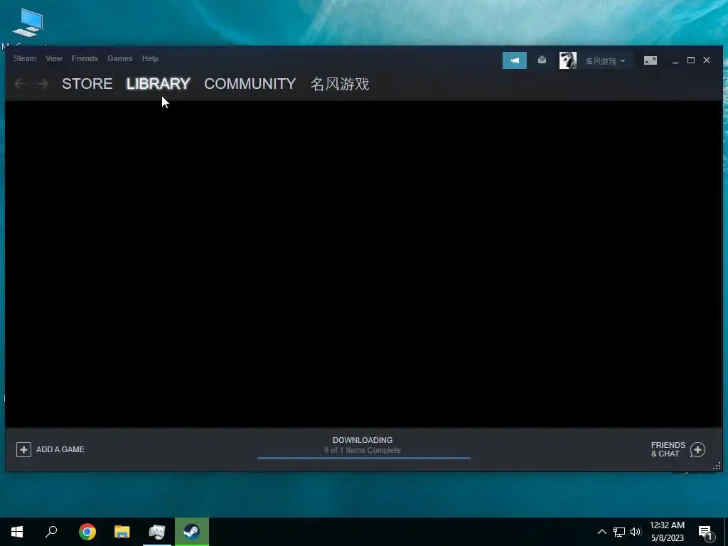Open Steam announcements megaphone icon
This screenshot has width=728, height=546.
(x=515, y=60)
